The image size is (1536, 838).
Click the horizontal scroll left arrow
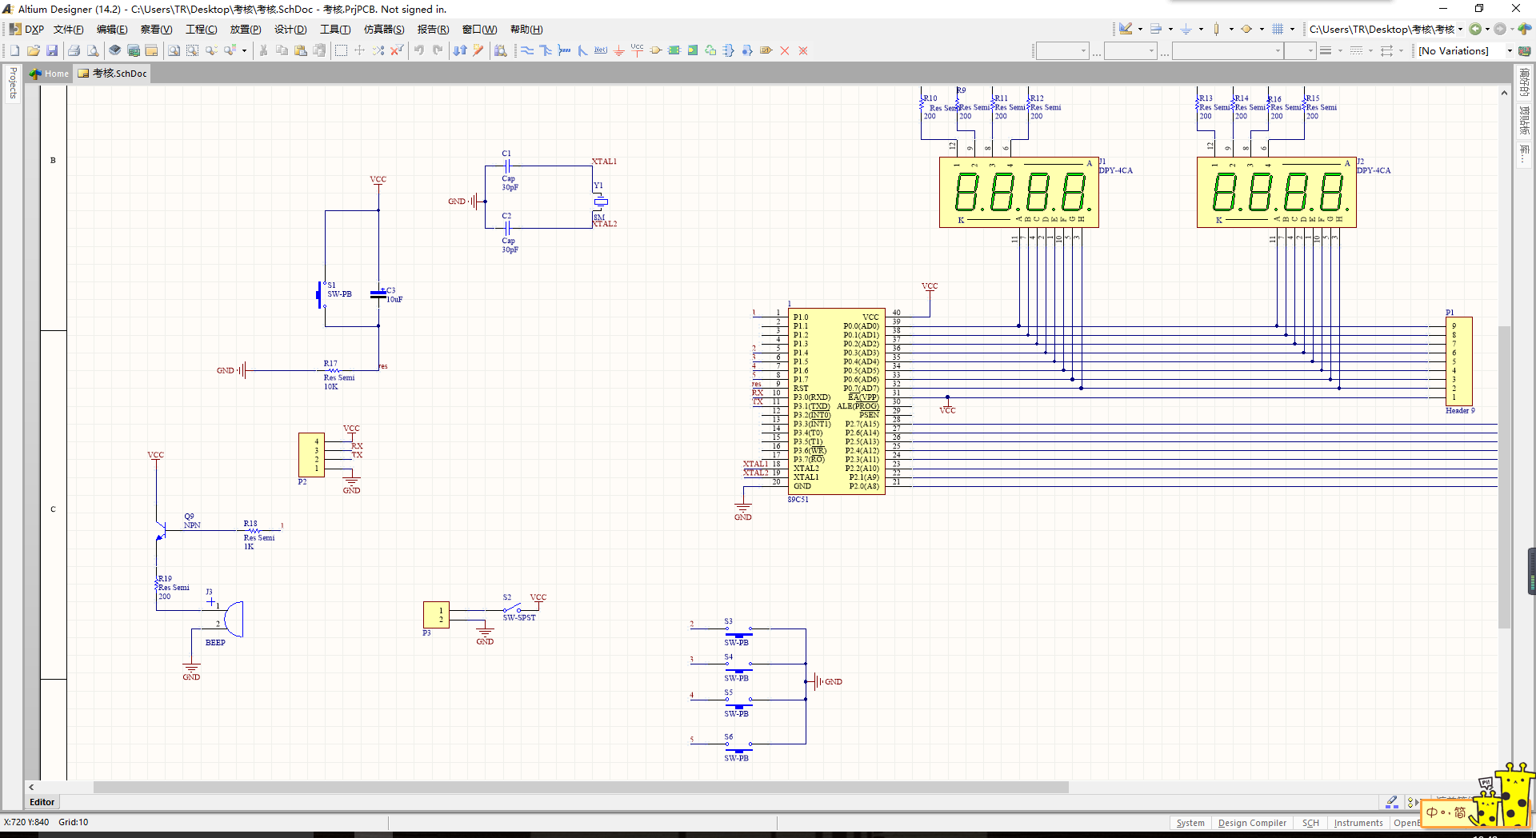(31, 787)
